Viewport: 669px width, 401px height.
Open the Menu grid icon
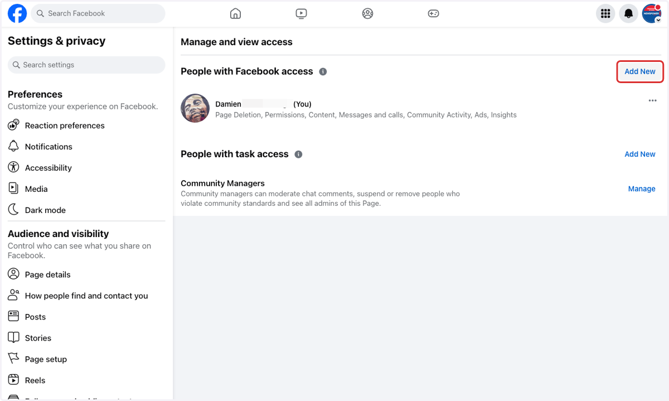click(605, 13)
